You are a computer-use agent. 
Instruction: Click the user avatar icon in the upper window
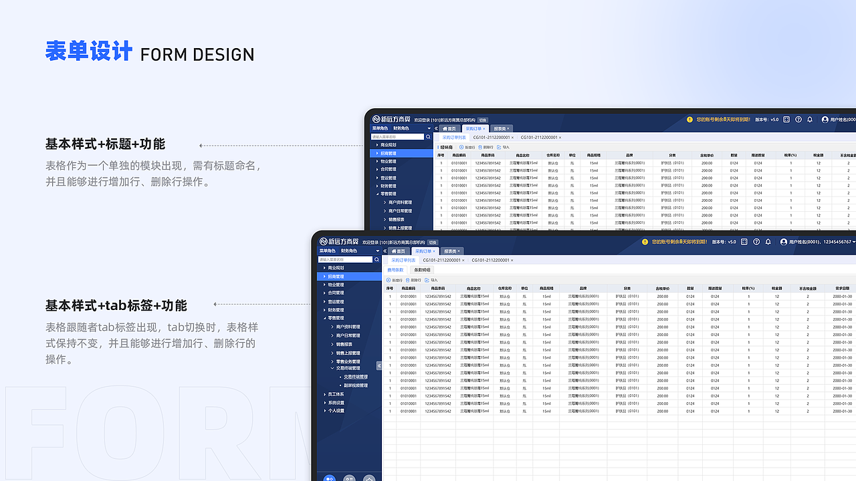825,120
